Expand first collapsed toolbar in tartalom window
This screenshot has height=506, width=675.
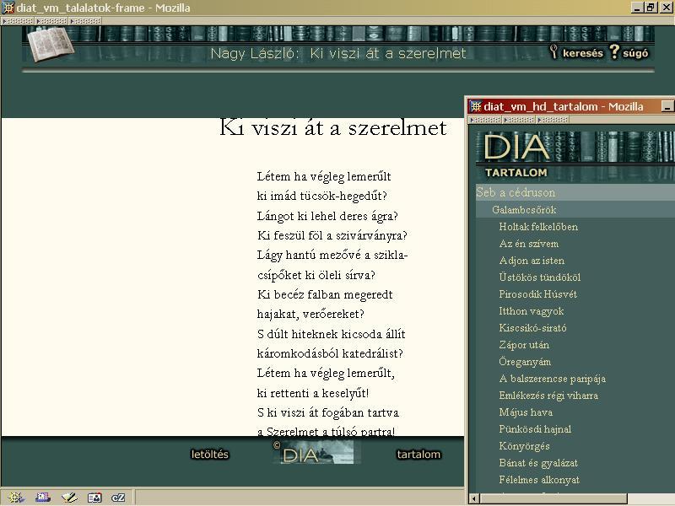click(485, 120)
